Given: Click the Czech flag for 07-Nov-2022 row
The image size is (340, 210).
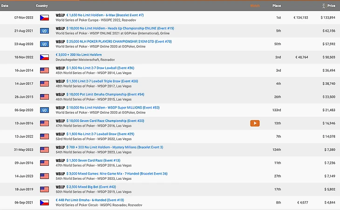Looking at the screenshot, I should 44,18.
